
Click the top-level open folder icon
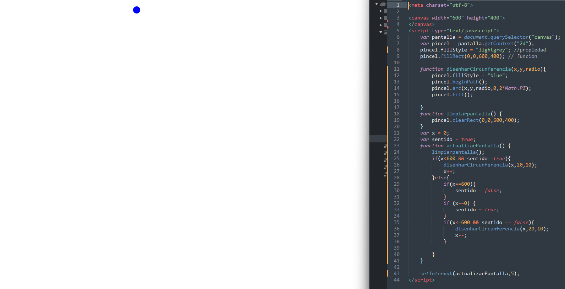pyautogui.click(x=383, y=4)
